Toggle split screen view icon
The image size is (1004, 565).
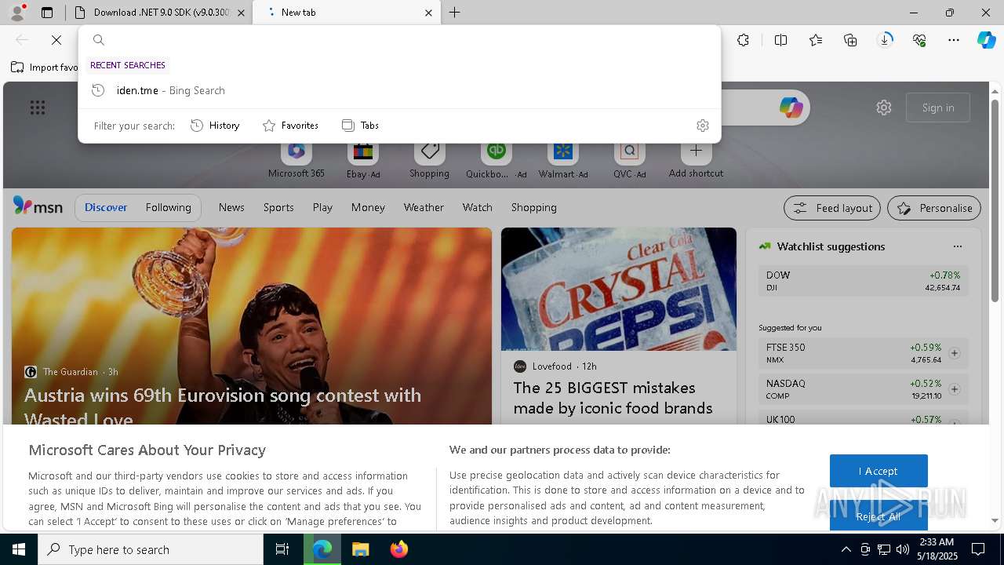(x=781, y=40)
